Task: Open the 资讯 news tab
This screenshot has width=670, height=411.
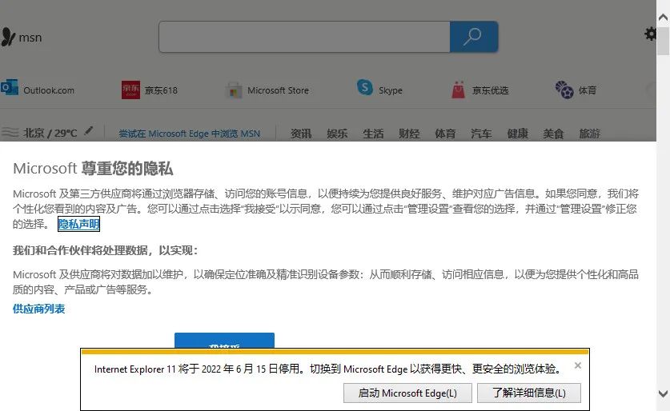Action: 301,134
